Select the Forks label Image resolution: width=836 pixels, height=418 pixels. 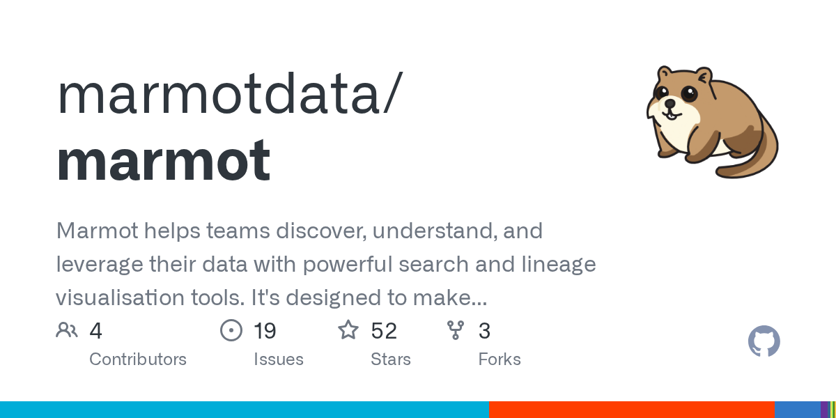[500, 359]
